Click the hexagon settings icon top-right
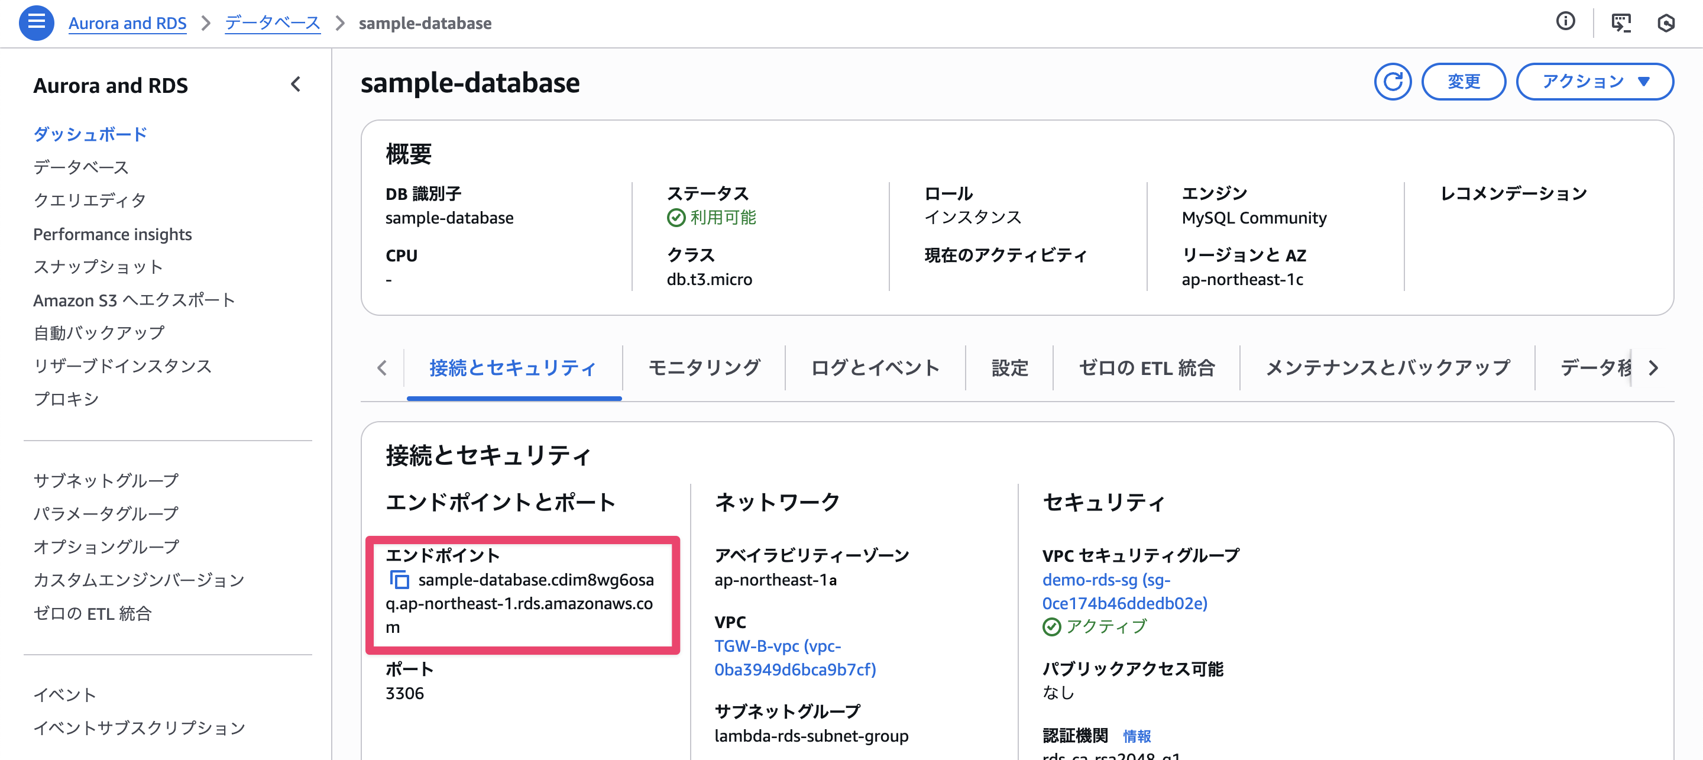1703x760 pixels. click(1666, 23)
